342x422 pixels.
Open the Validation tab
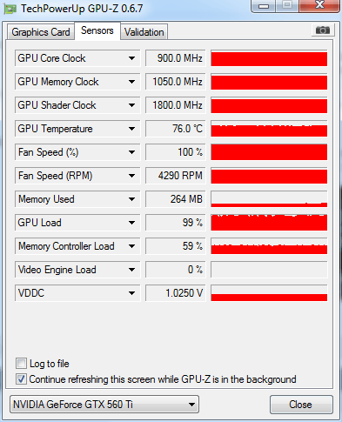(x=144, y=32)
